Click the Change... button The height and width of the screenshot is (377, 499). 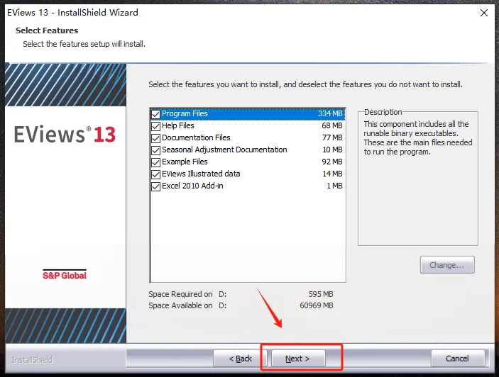447,265
